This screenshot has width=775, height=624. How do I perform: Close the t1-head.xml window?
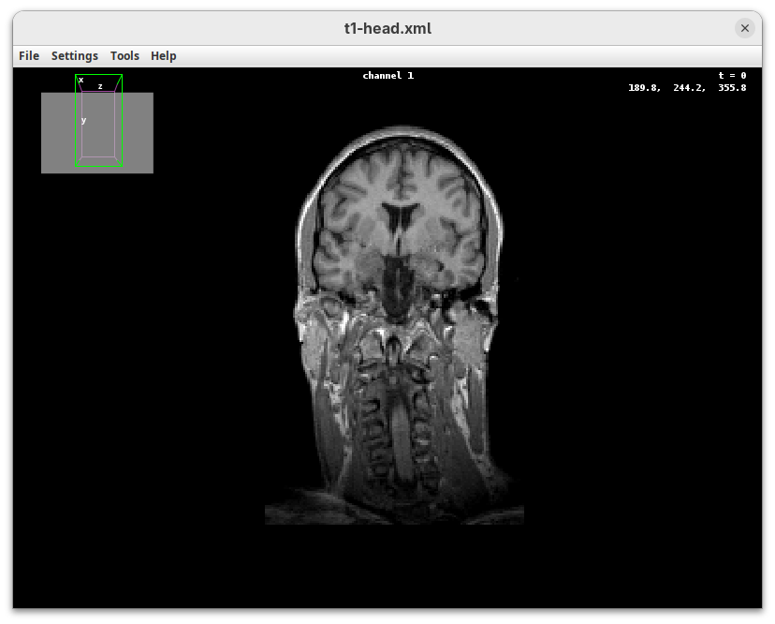pos(745,28)
